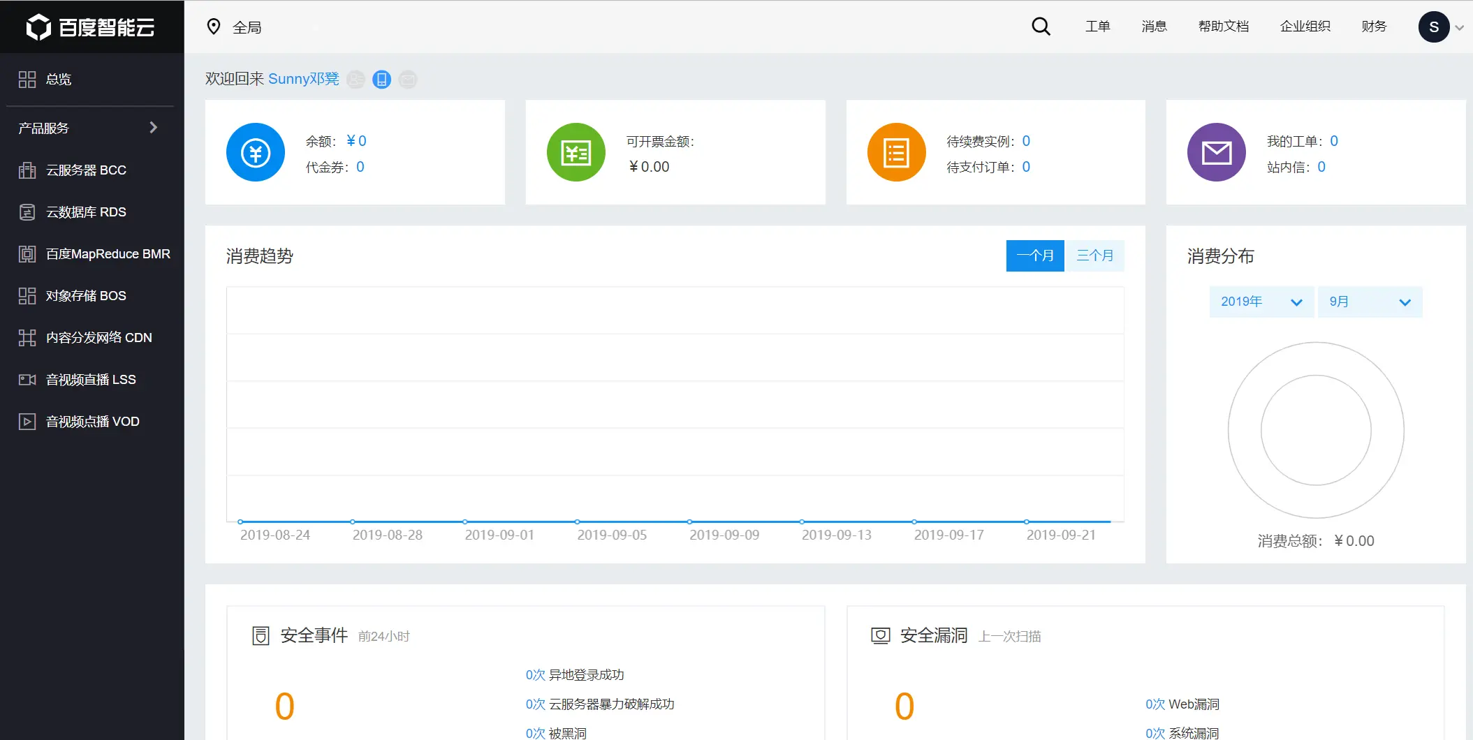Click the 2019-09-13 point on trend line
The image size is (1473, 740).
(x=802, y=521)
